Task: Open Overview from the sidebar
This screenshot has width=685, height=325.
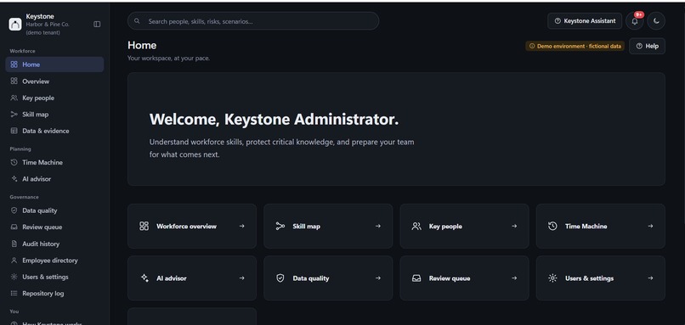Action: pyautogui.click(x=54, y=81)
